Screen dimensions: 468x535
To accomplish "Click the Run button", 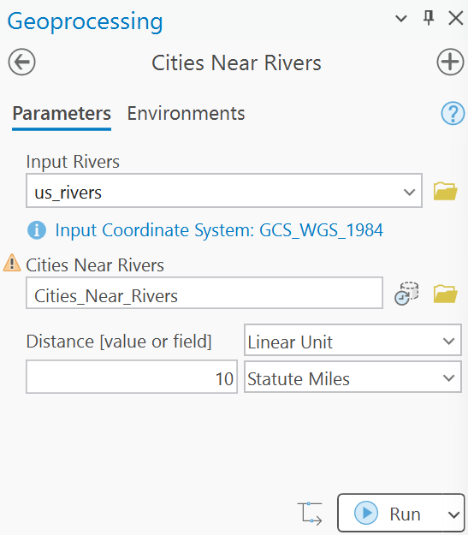I will 389,513.
